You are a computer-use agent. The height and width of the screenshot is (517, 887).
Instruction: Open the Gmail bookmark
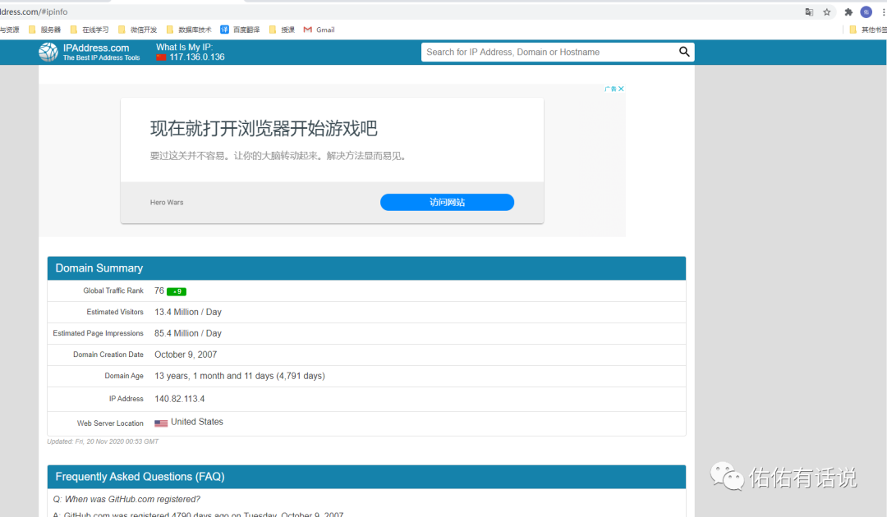319,30
